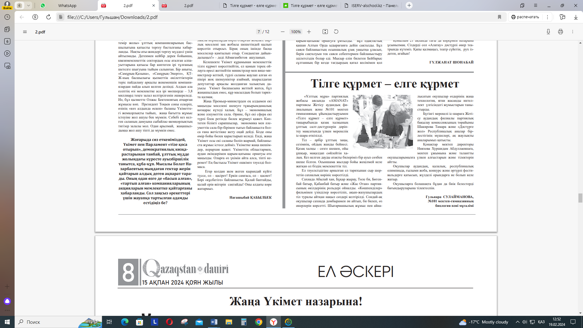Zoom out the PDF with the minus button
583x328 pixels.
pos(283,32)
